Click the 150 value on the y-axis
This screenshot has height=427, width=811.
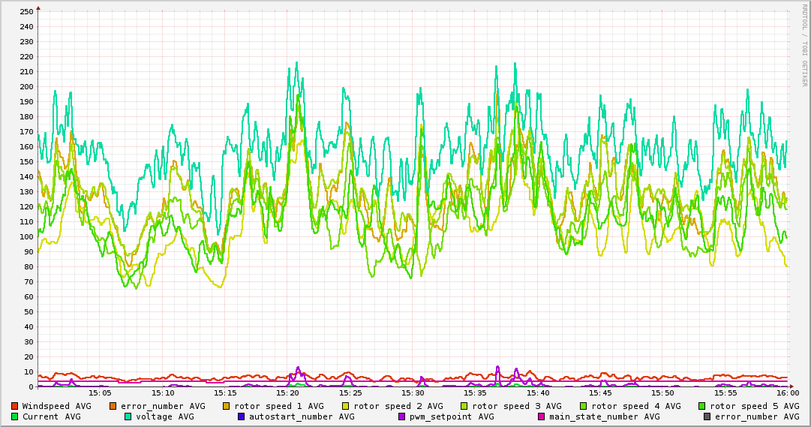coord(26,161)
